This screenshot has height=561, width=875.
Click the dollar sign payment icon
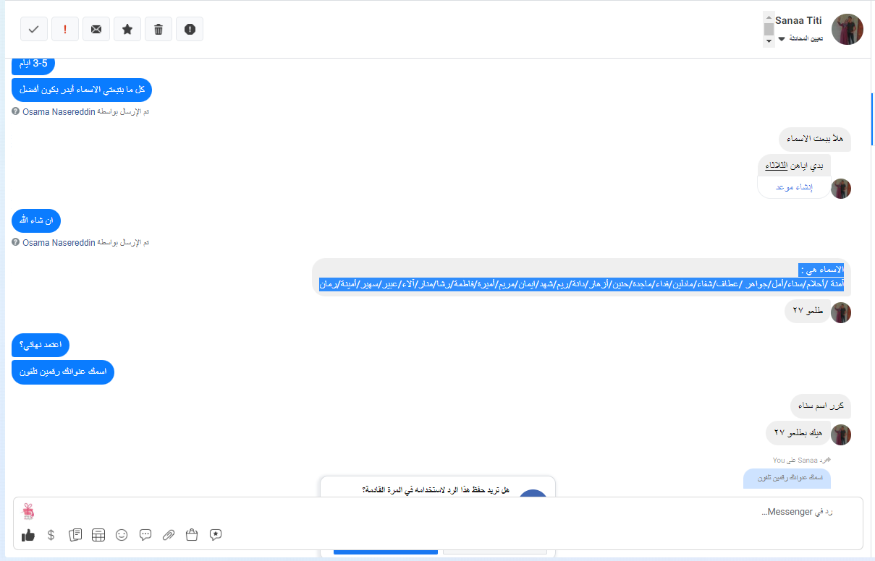pyautogui.click(x=51, y=535)
